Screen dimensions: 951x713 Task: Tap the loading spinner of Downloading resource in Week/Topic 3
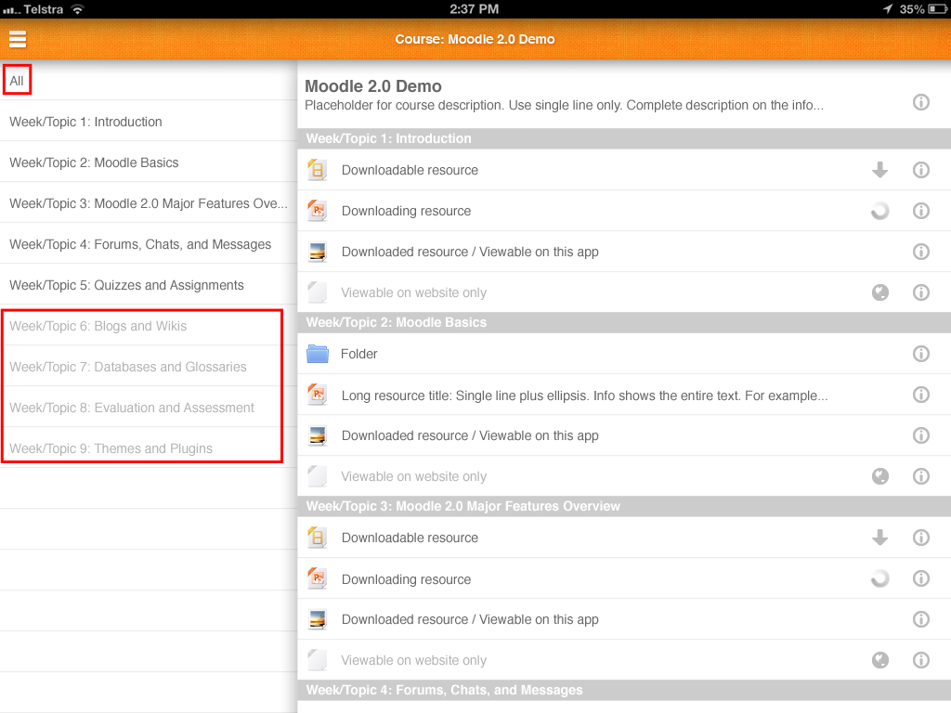(880, 579)
